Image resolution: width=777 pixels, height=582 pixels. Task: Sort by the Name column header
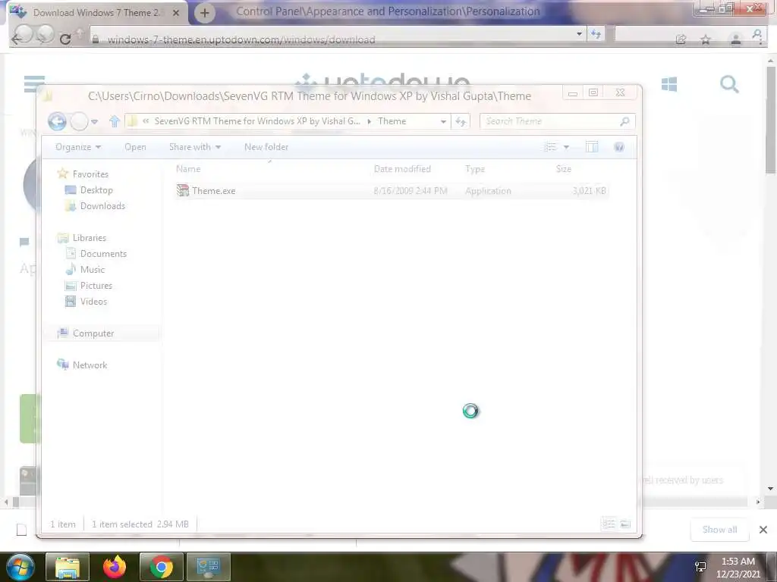click(x=188, y=169)
